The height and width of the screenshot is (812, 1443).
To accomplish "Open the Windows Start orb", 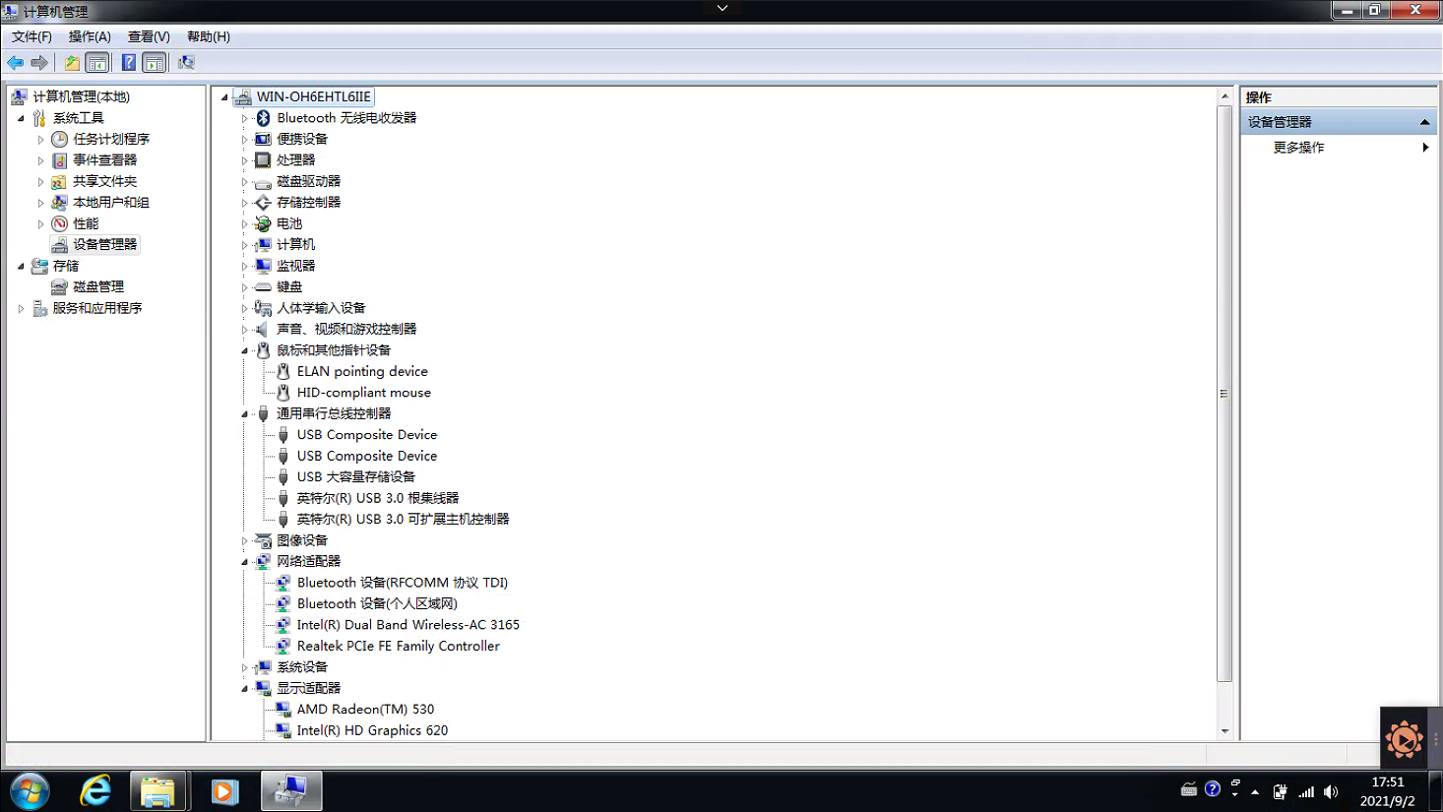I will point(30,791).
